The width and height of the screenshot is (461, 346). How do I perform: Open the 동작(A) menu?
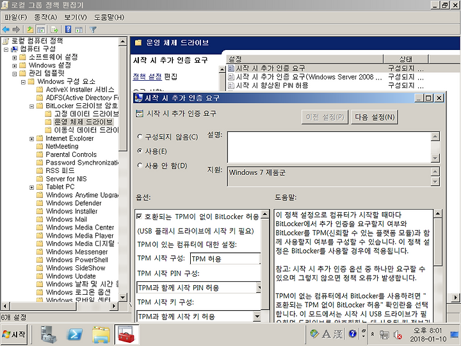[45, 17]
